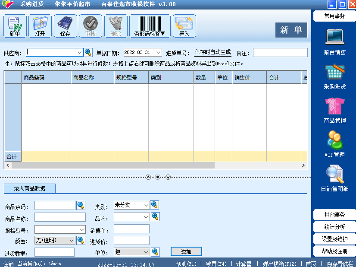Expand the 设置及维护 sidebar section
Screen dimensions: 356x267
pyautogui.click(x=334, y=239)
